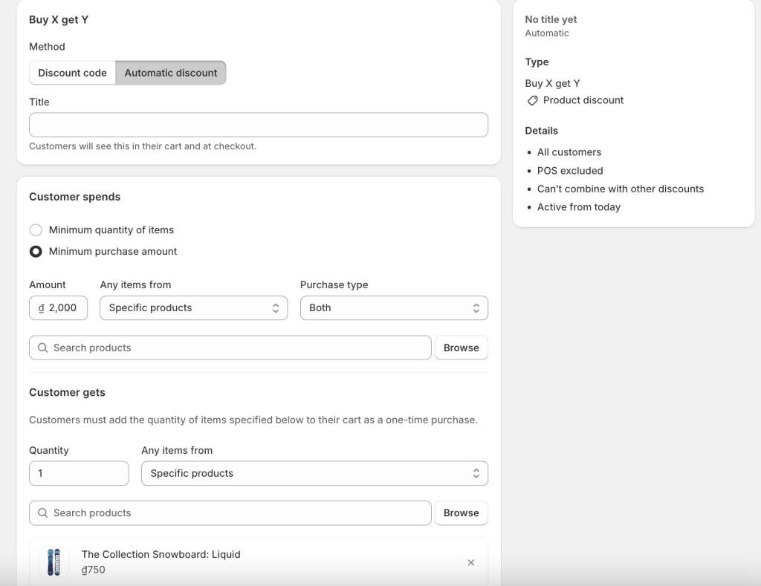Open the Purchase type dropdown showing Both
The image size is (761, 586).
point(394,307)
